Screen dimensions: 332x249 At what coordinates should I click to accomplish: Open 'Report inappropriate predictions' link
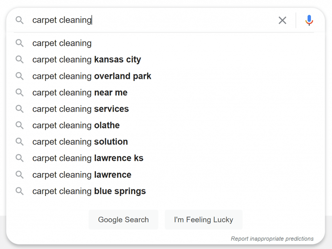pos(272,239)
